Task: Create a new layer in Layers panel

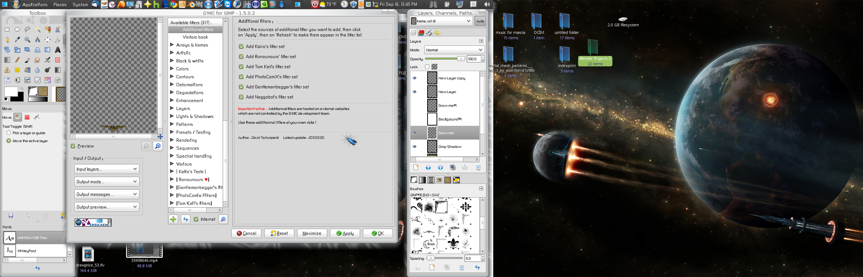Action: click(x=416, y=167)
